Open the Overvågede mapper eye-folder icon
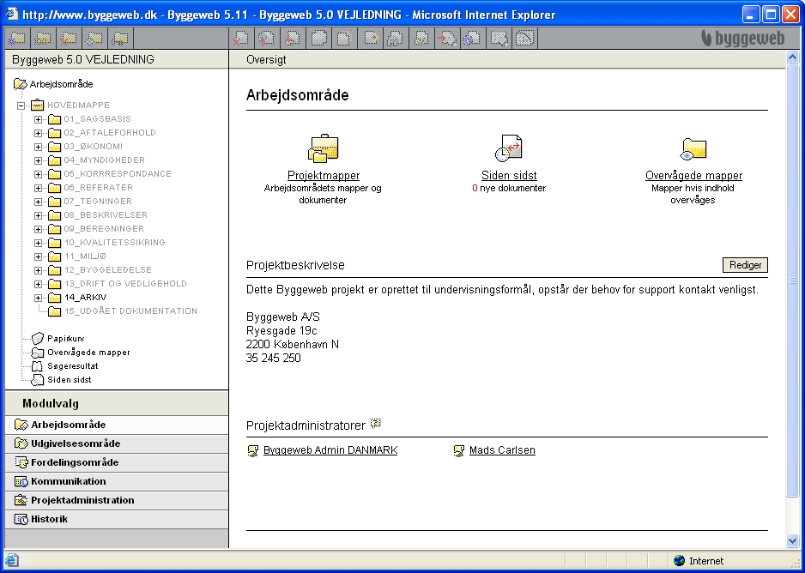The width and height of the screenshot is (805, 573). 693,150
